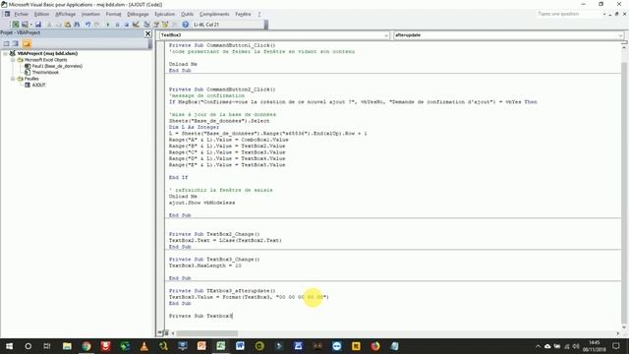
Task: Open the Débogage menu
Action: click(138, 14)
